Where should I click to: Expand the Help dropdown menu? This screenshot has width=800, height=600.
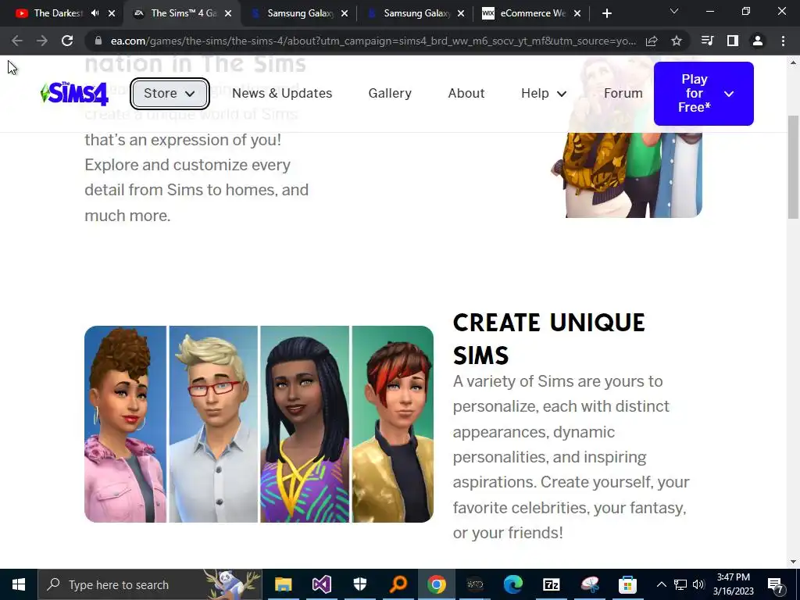click(544, 94)
